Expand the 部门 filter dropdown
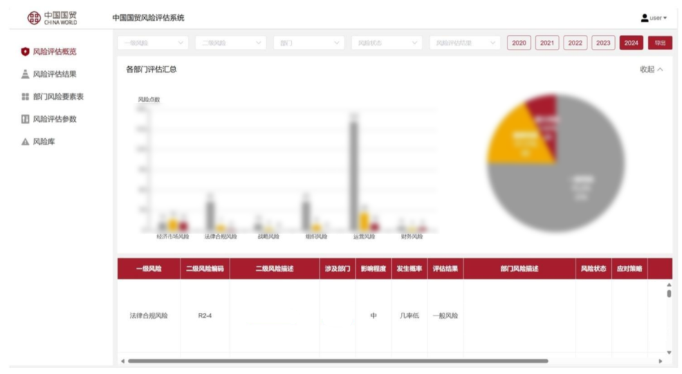 (x=308, y=43)
